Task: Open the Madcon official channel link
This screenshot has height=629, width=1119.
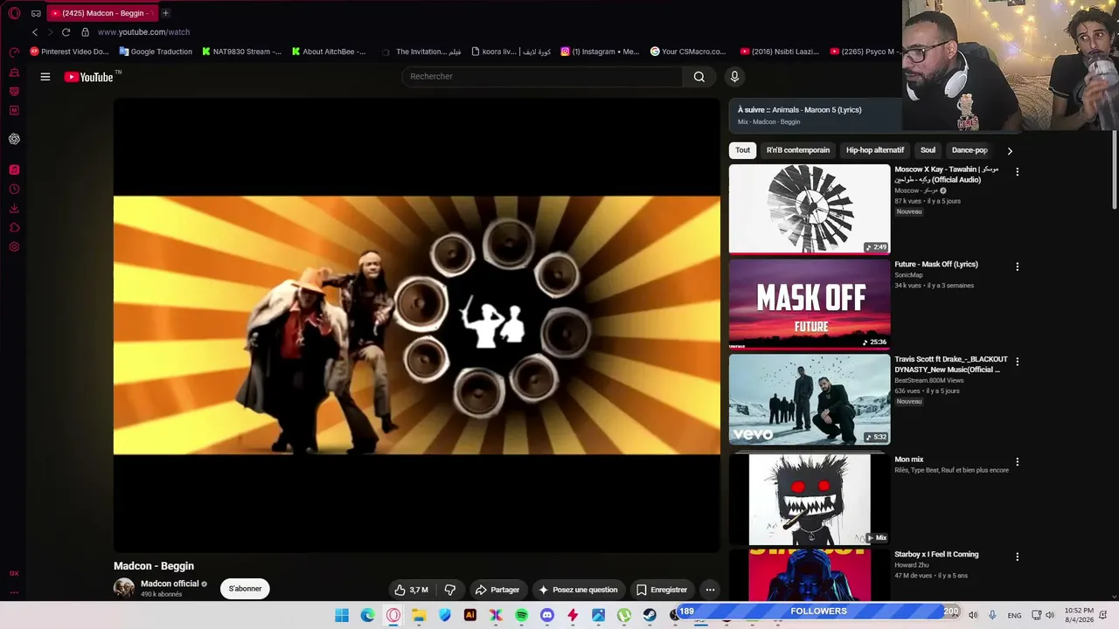Action: [170, 584]
